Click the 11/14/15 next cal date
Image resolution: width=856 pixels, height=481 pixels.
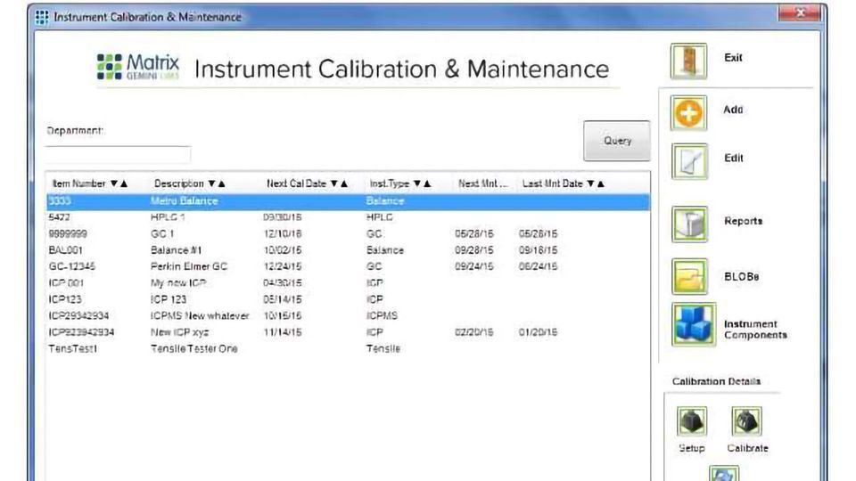point(283,332)
